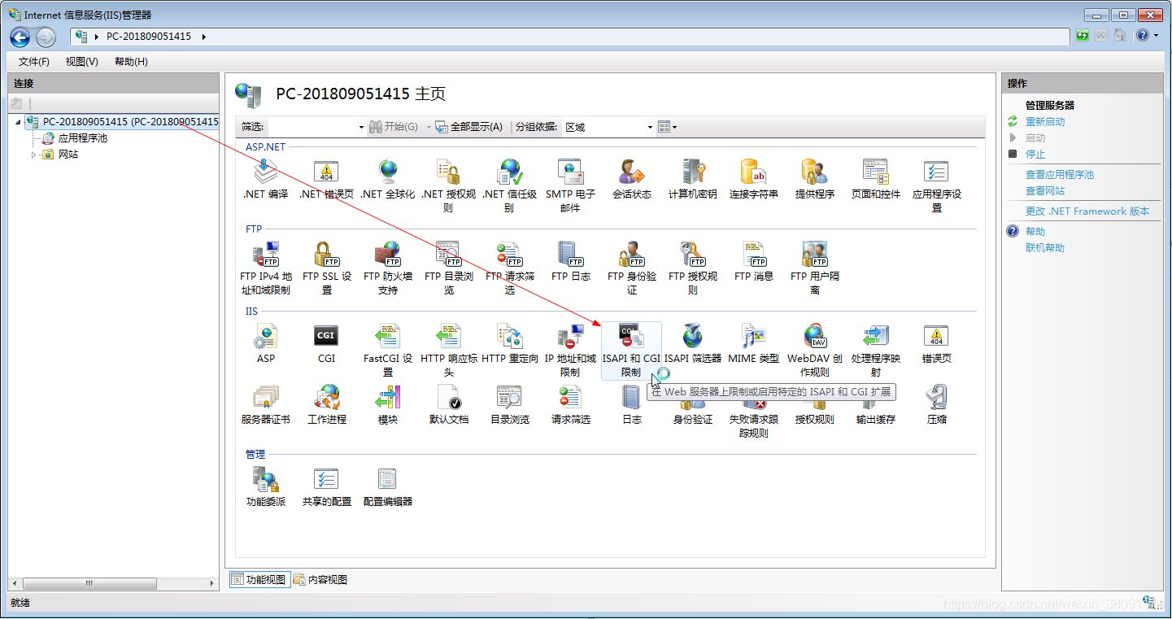This screenshot has height=619, width=1172.
Task: Open the 连接字符串 feature
Action: coord(754,180)
